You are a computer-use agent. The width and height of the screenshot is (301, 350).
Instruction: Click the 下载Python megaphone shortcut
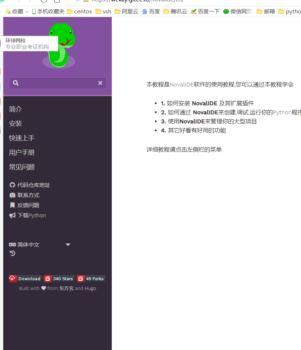(x=28, y=215)
